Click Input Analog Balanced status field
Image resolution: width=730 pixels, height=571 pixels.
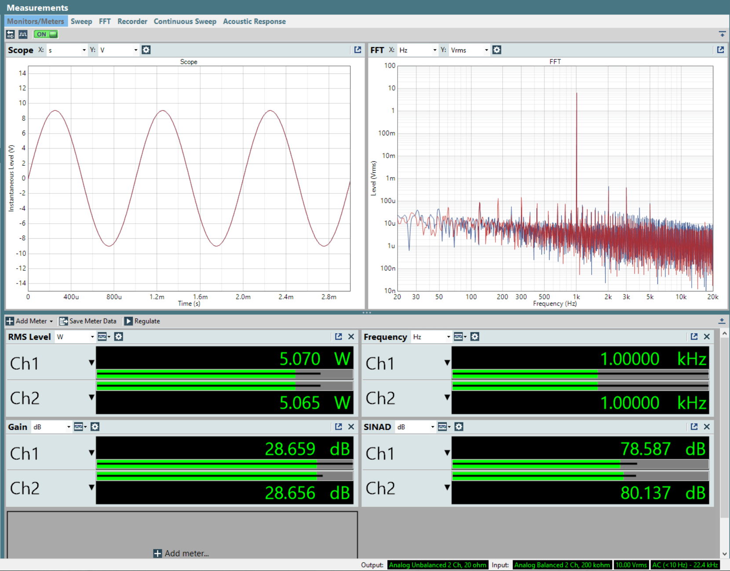click(562, 565)
